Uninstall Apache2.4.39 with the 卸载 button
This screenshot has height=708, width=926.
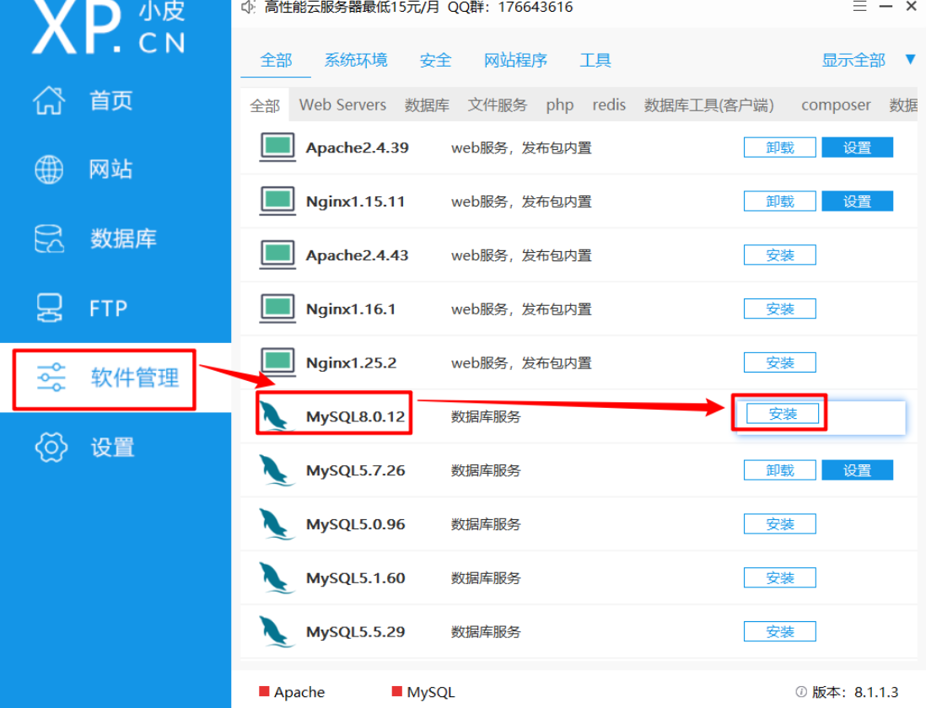tap(779, 147)
